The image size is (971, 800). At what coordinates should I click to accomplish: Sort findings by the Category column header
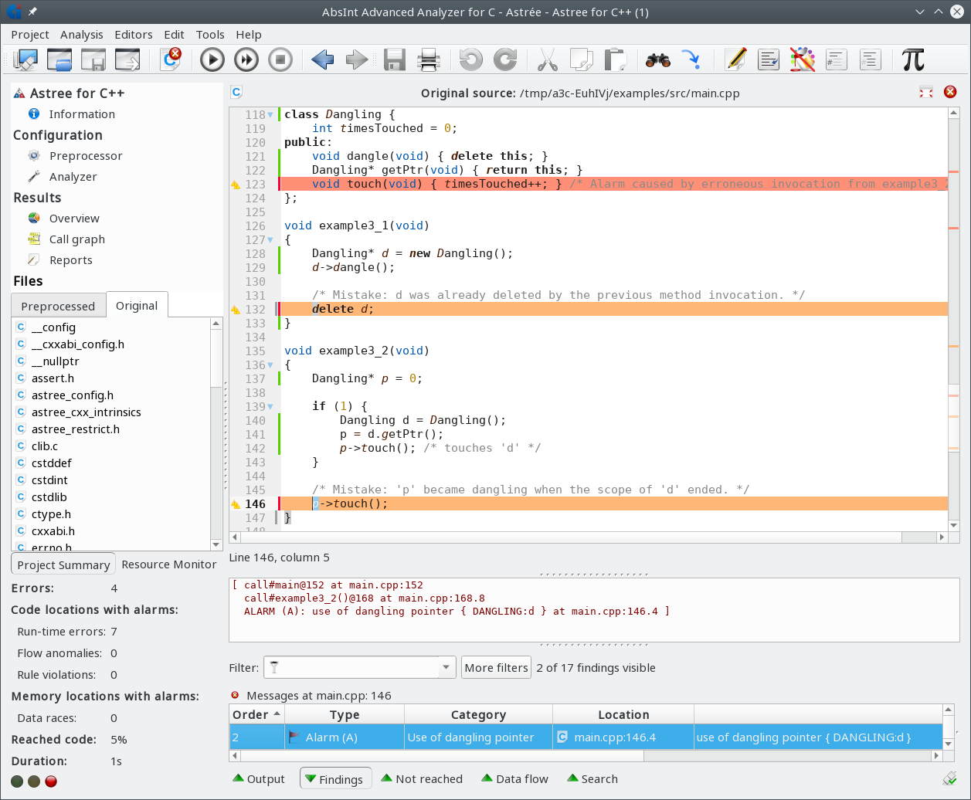click(x=479, y=715)
